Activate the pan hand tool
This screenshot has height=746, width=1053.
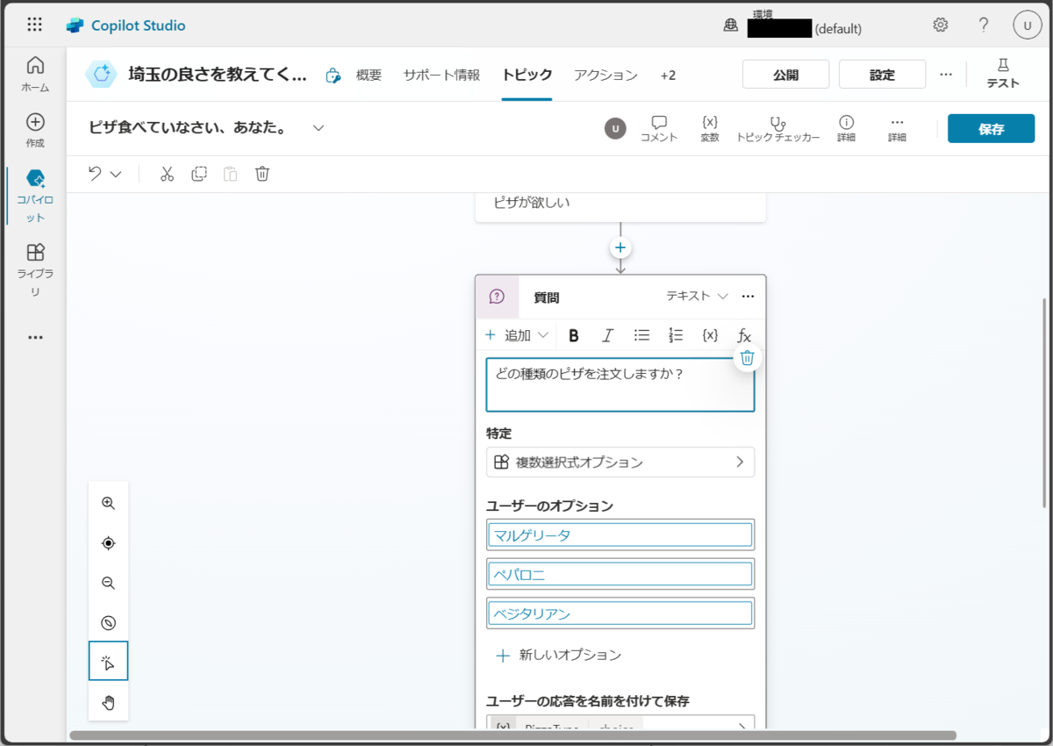(x=109, y=701)
